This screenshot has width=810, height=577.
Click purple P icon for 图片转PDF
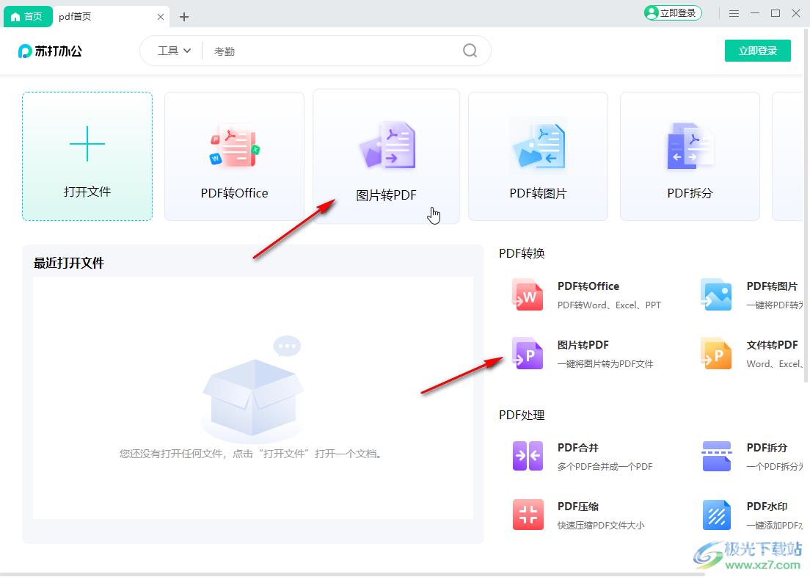pyautogui.click(x=528, y=353)
